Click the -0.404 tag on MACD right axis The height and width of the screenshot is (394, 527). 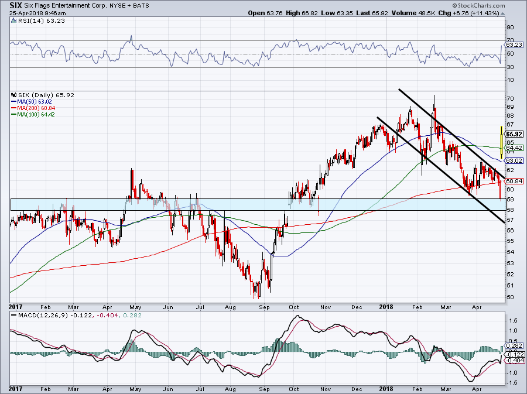click(x=514, y=361)
